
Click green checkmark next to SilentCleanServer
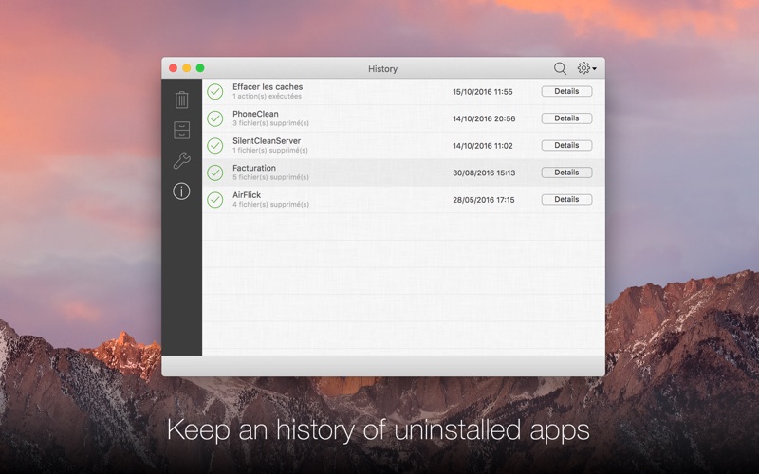tap(215, 145)
